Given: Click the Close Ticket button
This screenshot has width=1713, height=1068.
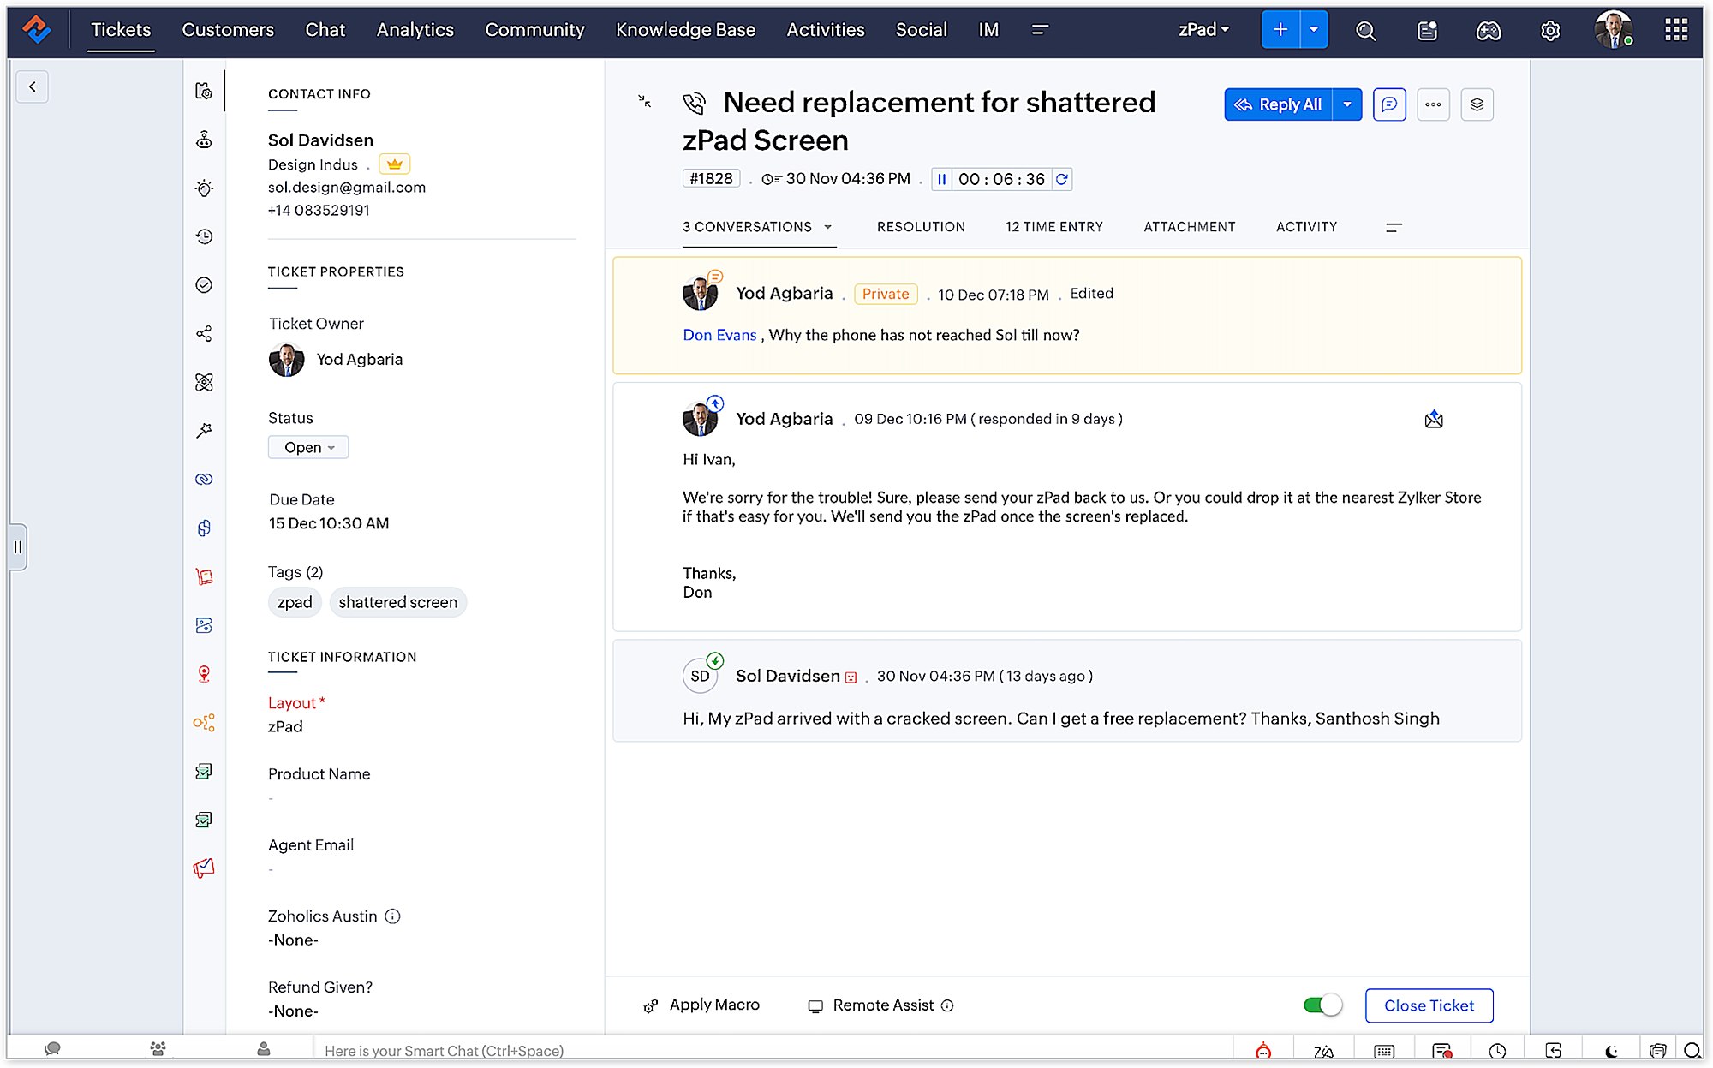Looking at the screenshot, I should coord(1429,1005).
